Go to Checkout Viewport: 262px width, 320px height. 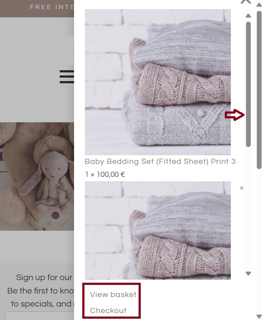coord(108,310)
